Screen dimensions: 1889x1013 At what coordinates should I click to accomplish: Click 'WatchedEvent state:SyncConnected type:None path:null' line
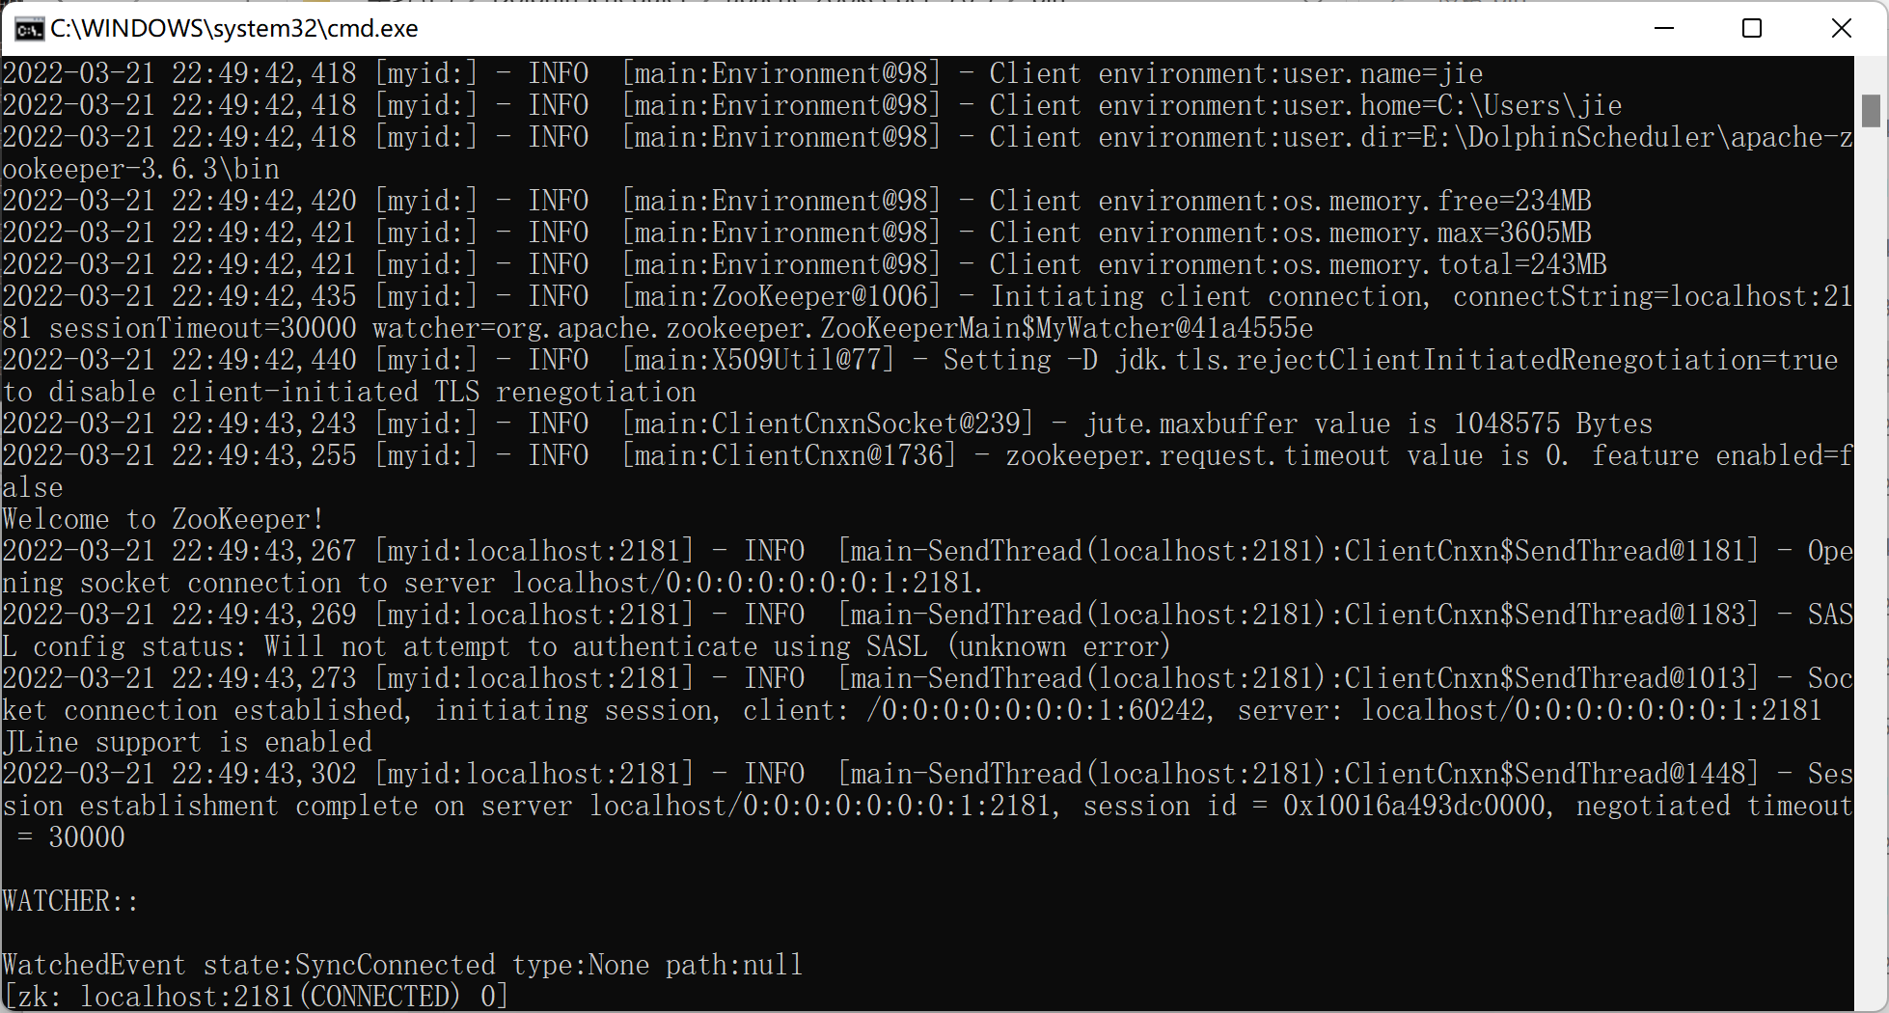[402, 965]
